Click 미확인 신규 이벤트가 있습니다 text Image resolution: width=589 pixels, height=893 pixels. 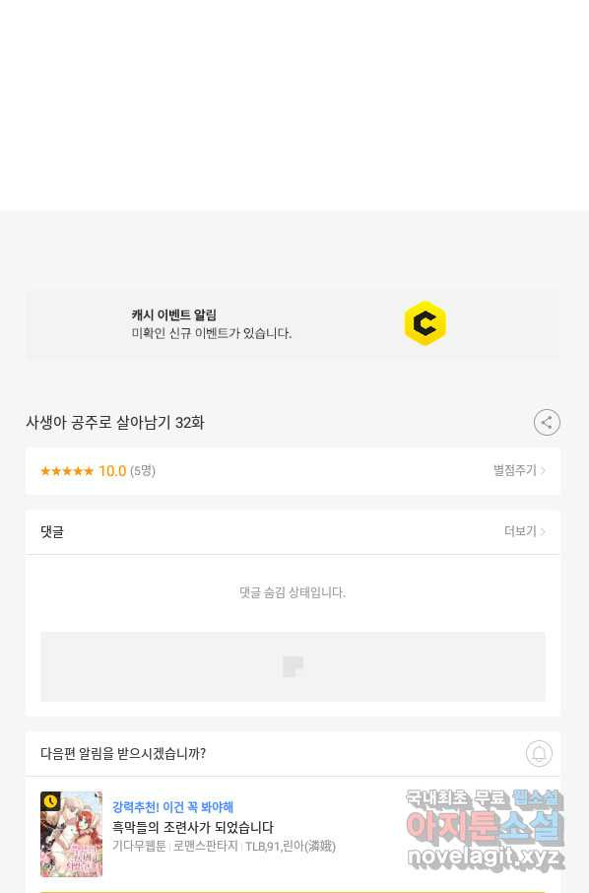[212, 333]
